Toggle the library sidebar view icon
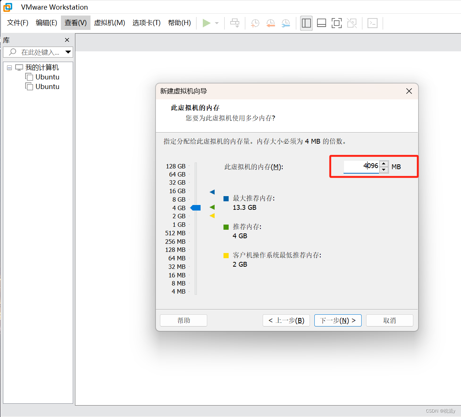This screenshot has height=417, width=461. point(306,23)
